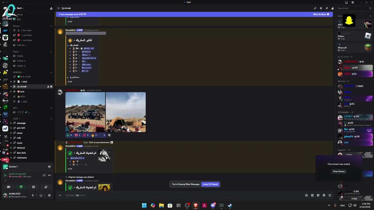Toggle the heart reaction on photo message
This screenshot has width=374, height=210.
click(x=77, y=135)
